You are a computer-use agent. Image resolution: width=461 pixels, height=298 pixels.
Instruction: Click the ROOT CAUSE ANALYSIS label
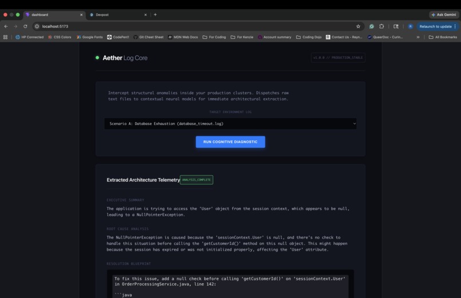click(x=128, y=229)
